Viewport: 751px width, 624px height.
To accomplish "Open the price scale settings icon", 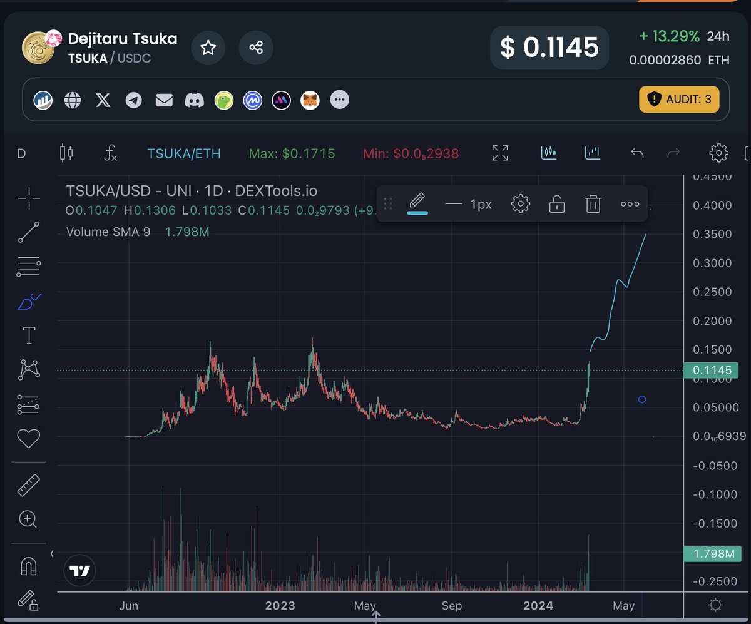I will [x=717, y=605].
